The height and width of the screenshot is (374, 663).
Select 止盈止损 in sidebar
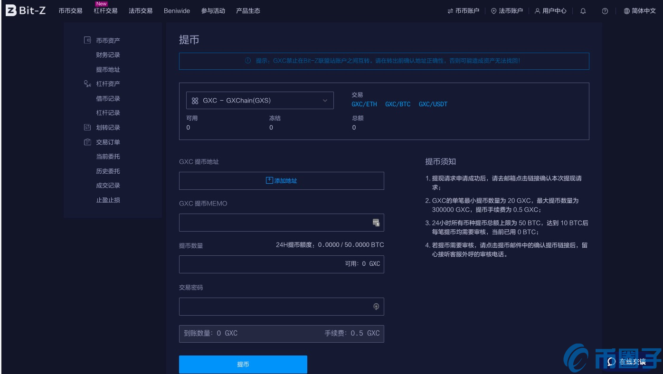coord(108,200)
